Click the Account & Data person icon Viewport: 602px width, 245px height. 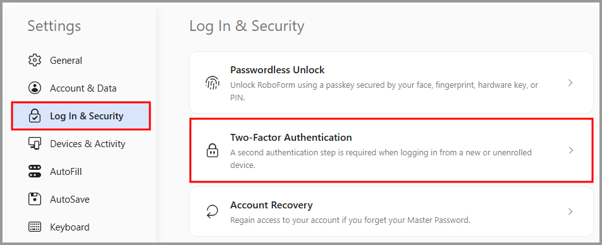35,88
